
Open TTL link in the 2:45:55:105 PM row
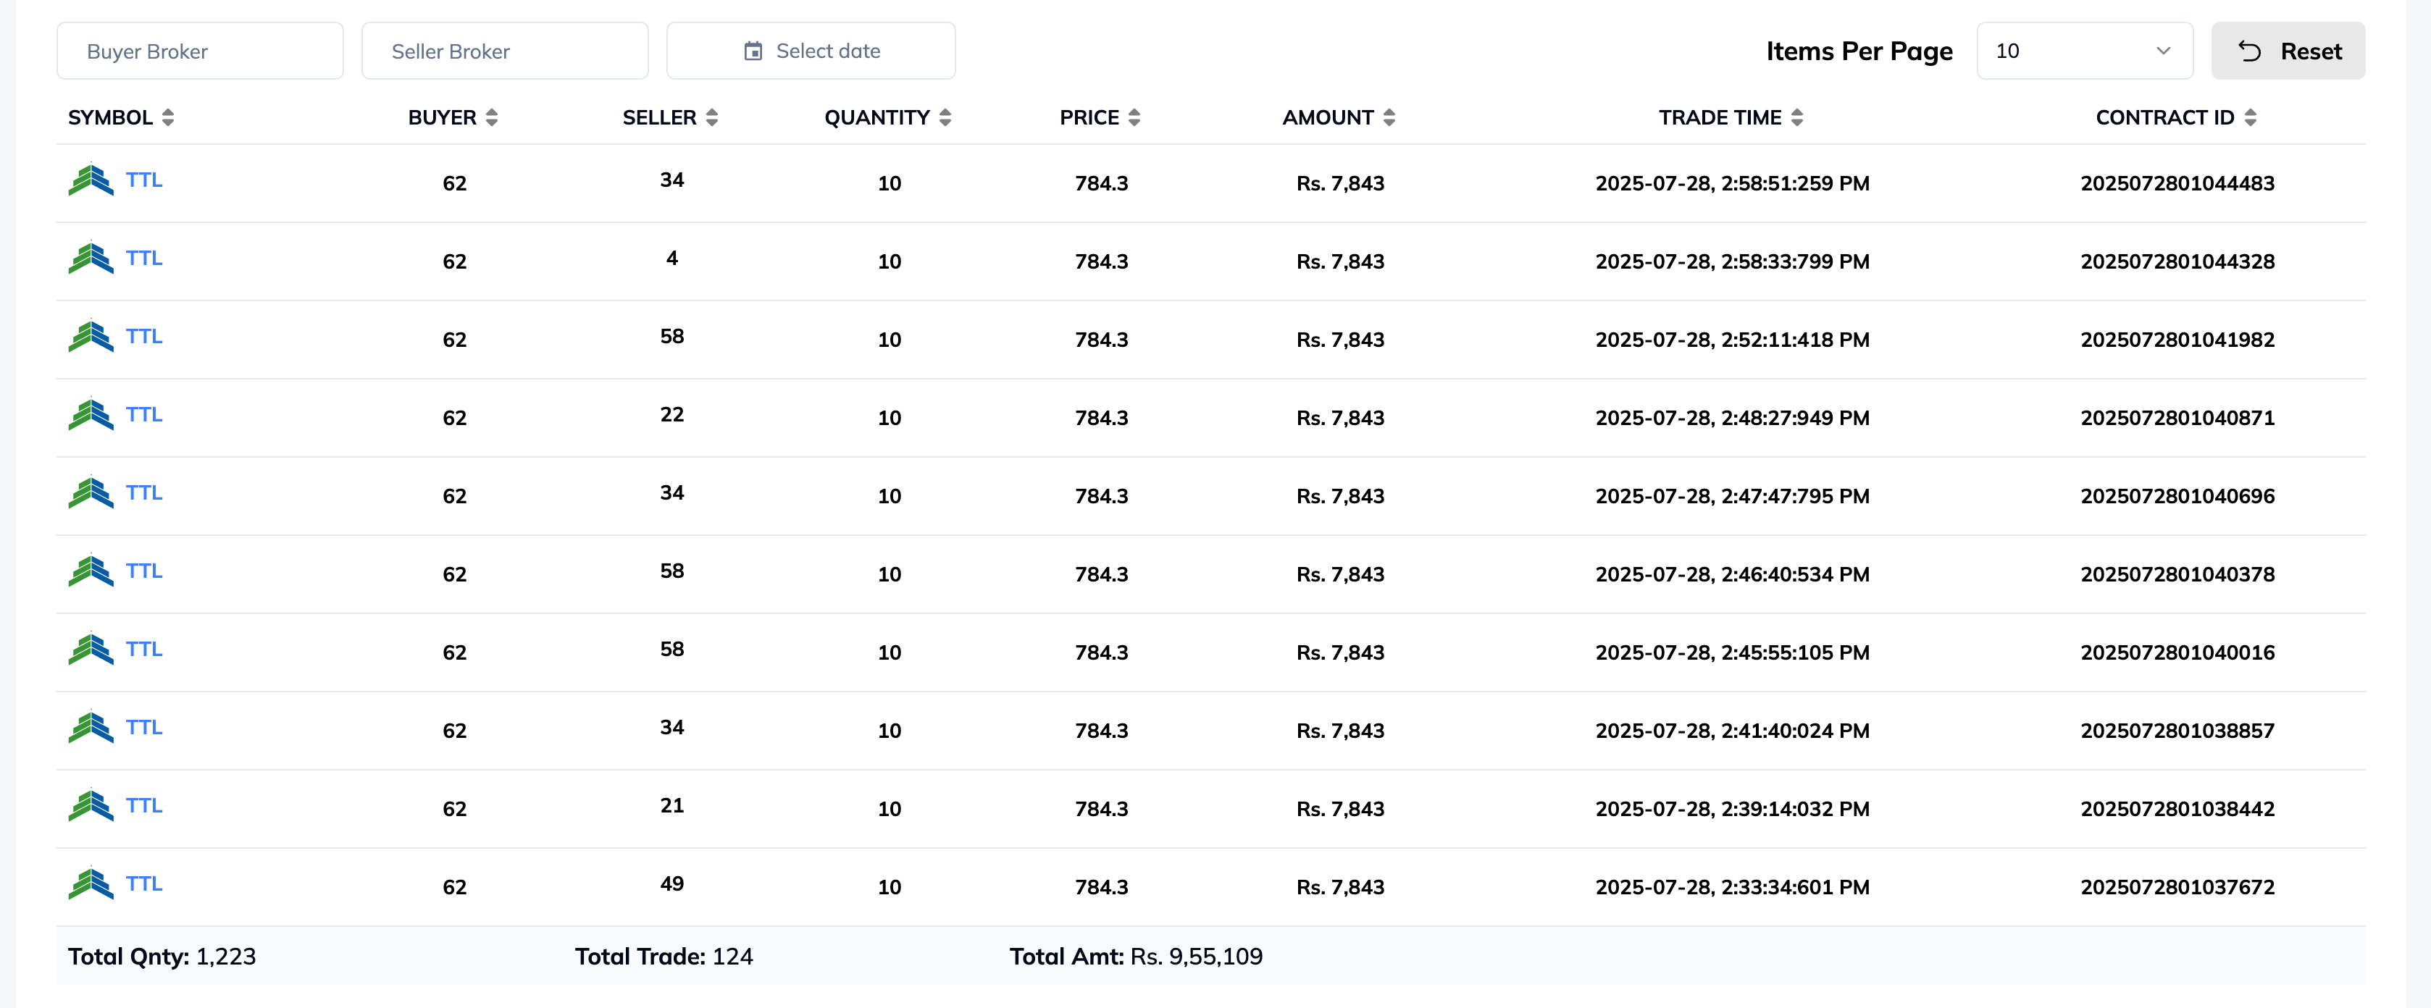coord(144,650)
